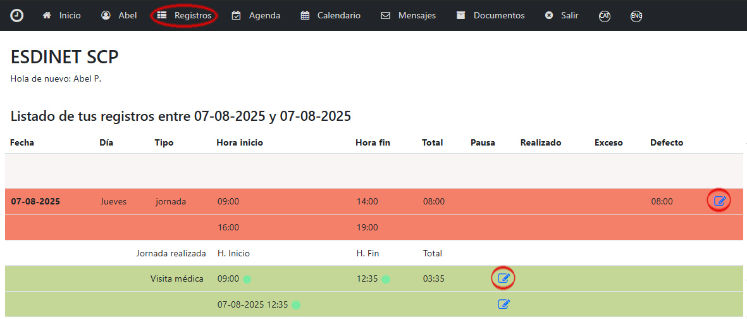Screen dimensions: 747x319
Task: Click the 03:35 total value
Action: (433, 278)
